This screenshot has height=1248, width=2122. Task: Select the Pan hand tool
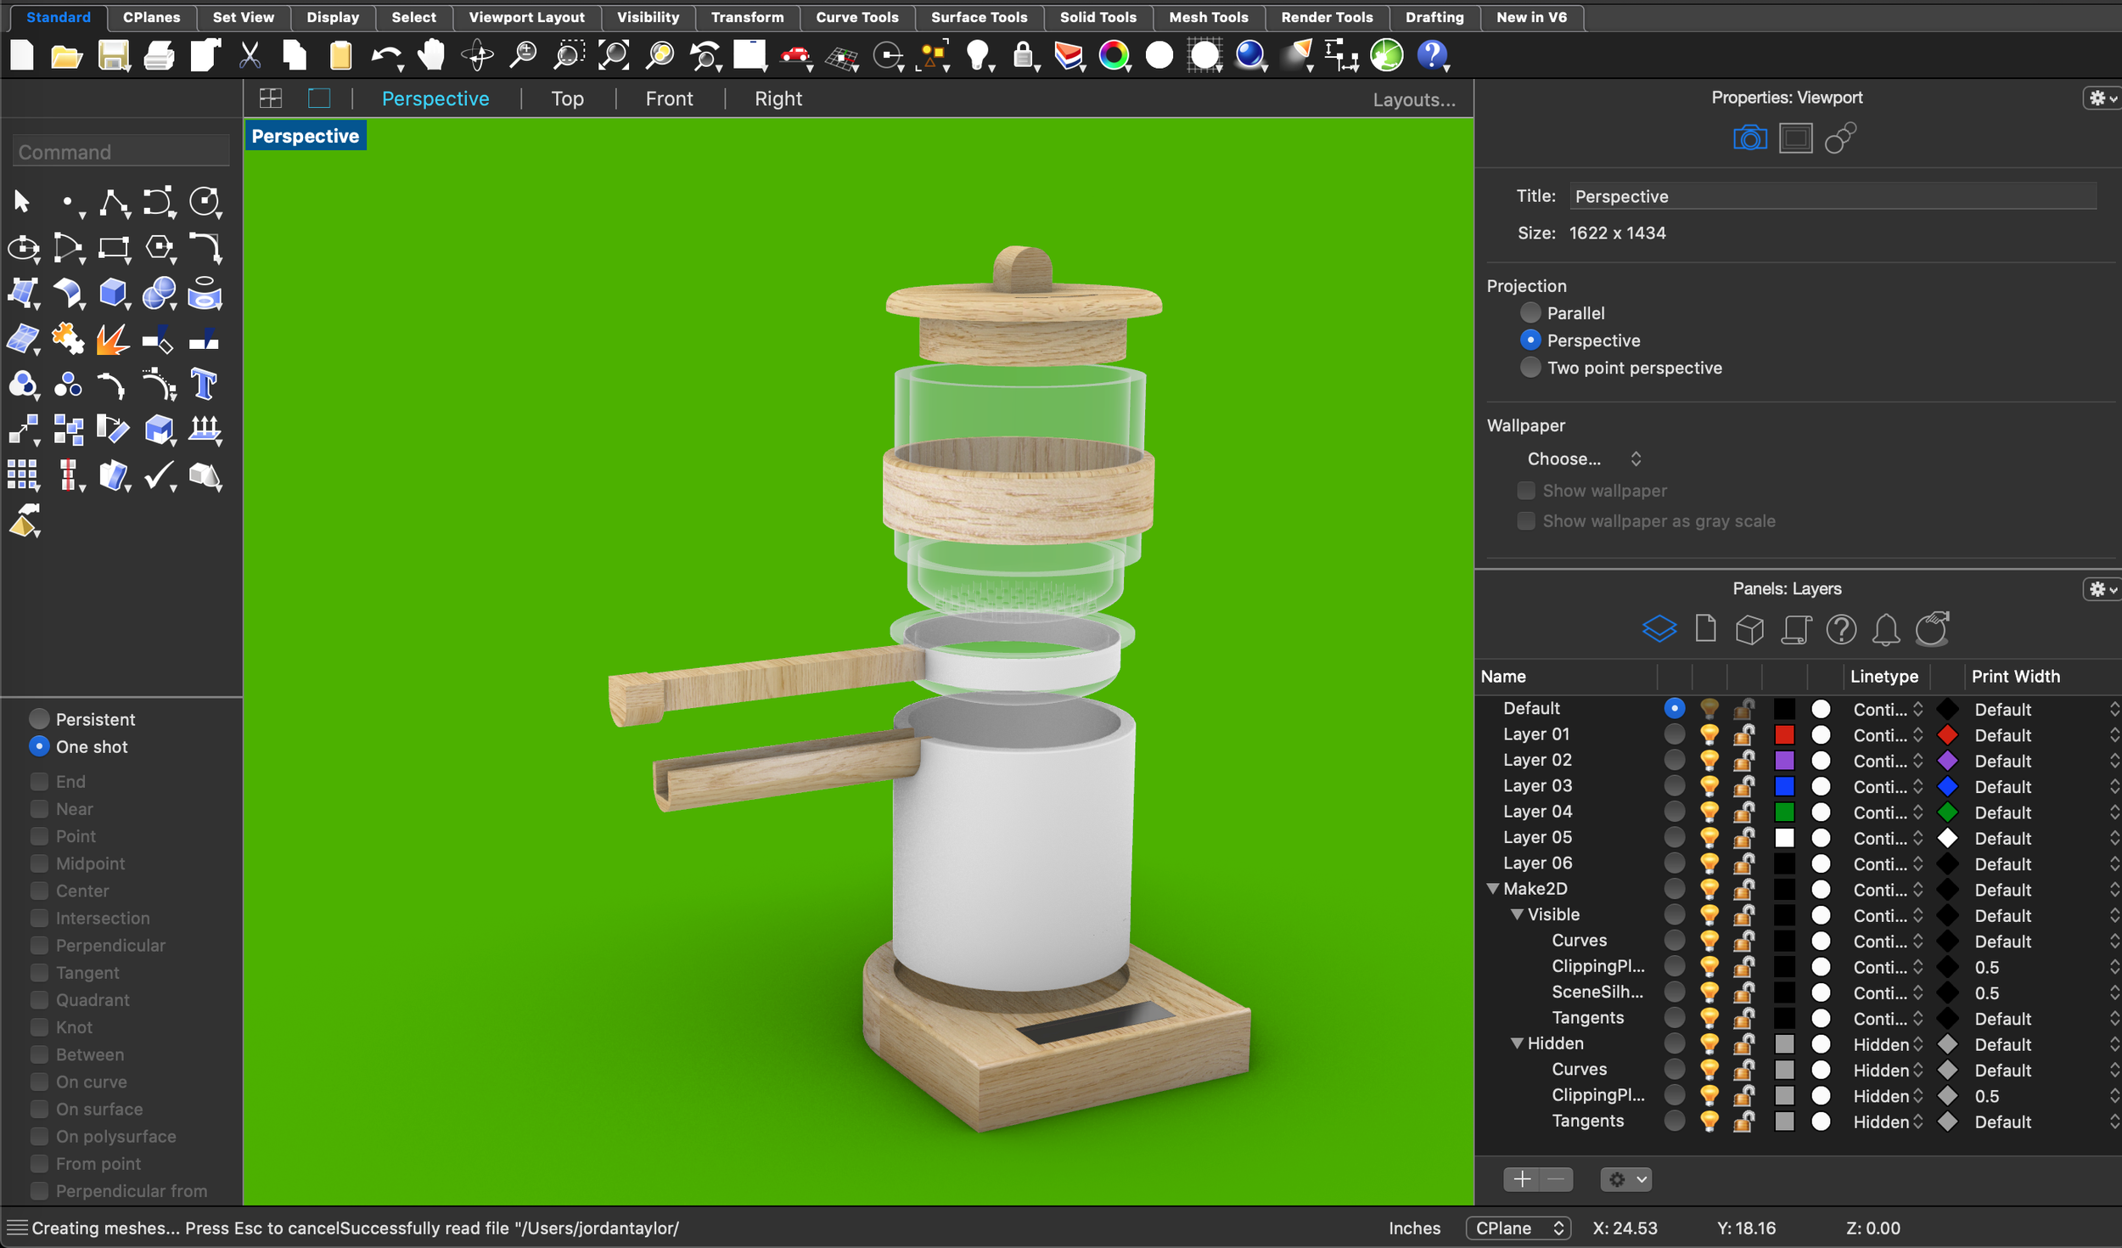[432, 56]
